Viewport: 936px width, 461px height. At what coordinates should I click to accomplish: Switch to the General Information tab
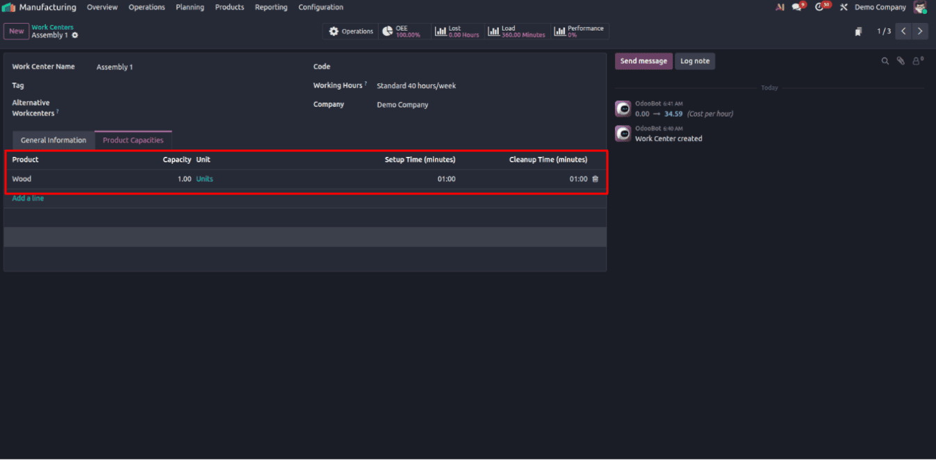coord(53,140)
